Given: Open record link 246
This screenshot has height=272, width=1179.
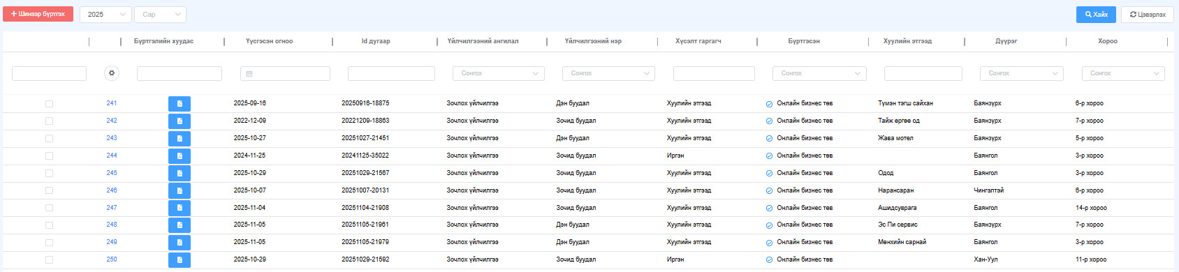Looking at the screenshot, I should pyautogui.click(x=112, y=190).
